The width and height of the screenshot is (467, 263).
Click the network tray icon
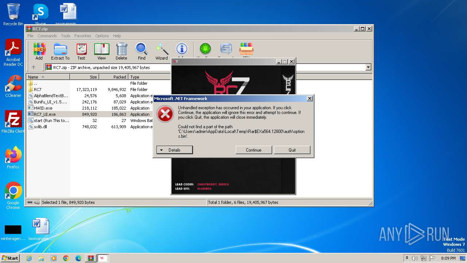click(x=424, y=258)
